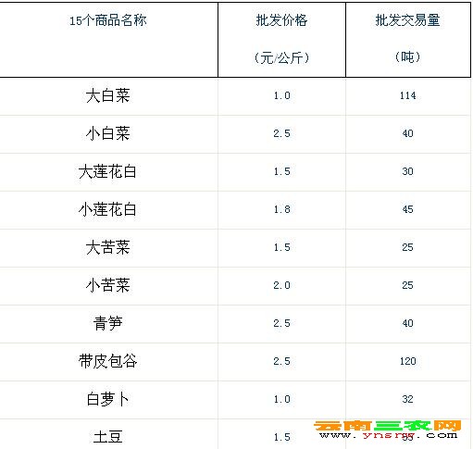Click the 32 trade volume for 白萝卜

(408, 399)
